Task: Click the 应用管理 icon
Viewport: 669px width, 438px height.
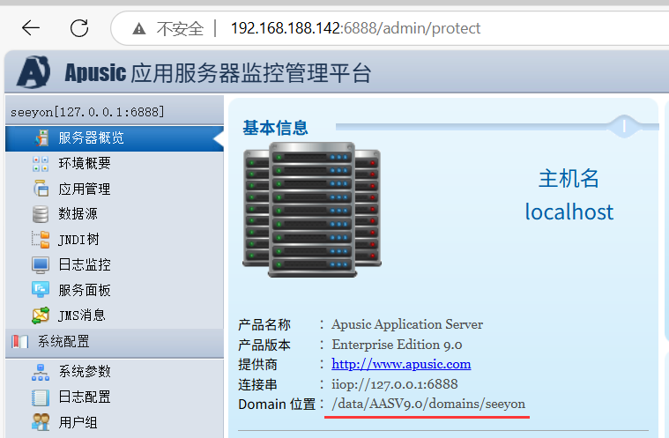Action: (41, 189)
